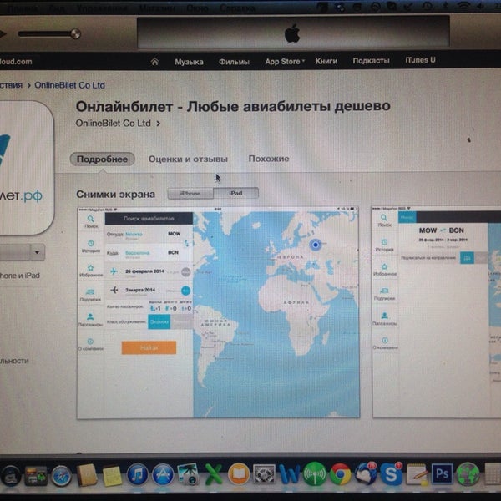Toggle blue subscribe button in second screenshot
Image resolution: width=501 pixels, height=501 pixels.
coord(467,258)
